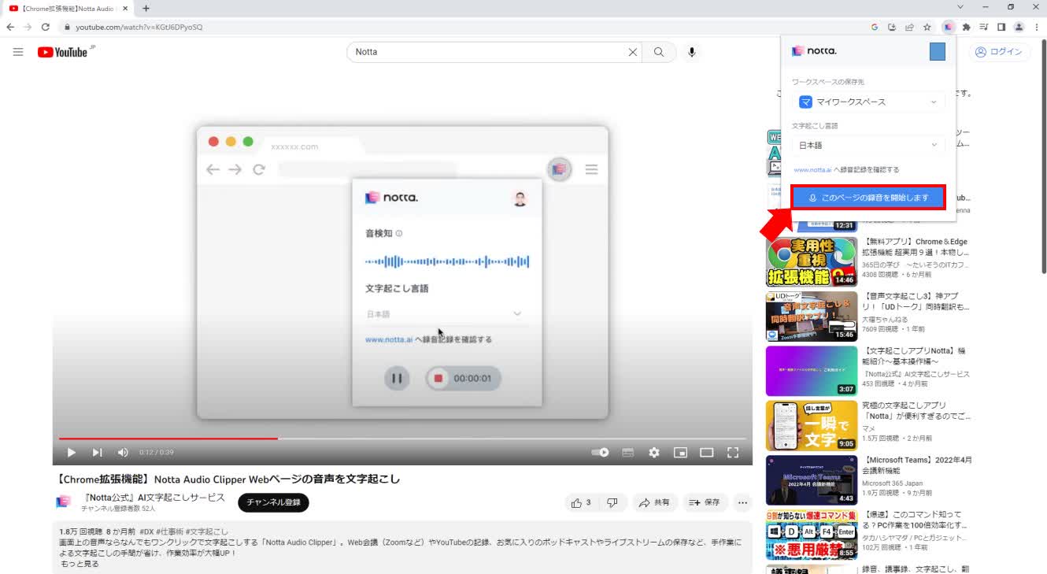Toggle video subtitles button

coord(627,453)
